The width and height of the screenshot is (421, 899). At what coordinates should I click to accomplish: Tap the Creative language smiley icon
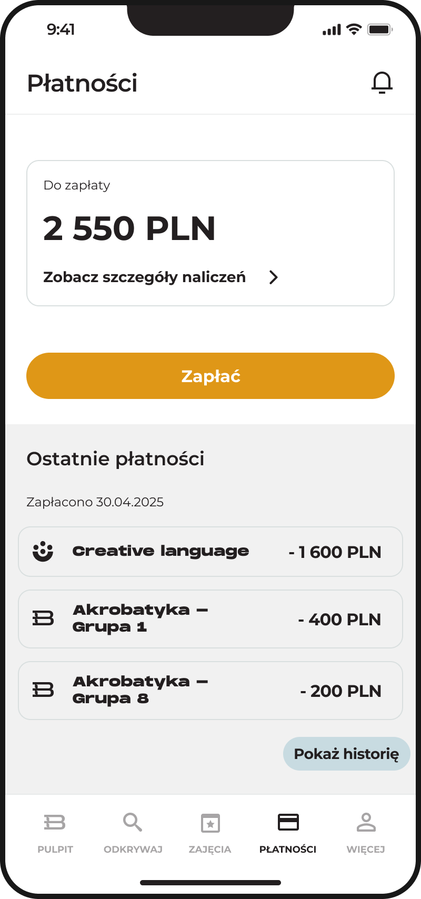(x=43, y=552)
